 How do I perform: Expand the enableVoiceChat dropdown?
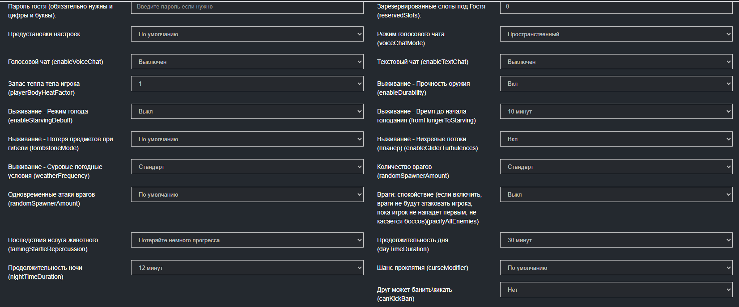(247, 62)
